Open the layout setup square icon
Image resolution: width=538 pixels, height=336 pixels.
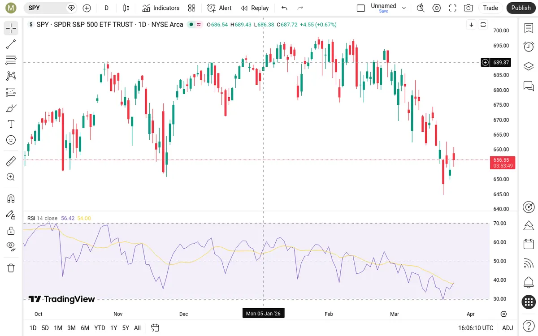[361, 8]
